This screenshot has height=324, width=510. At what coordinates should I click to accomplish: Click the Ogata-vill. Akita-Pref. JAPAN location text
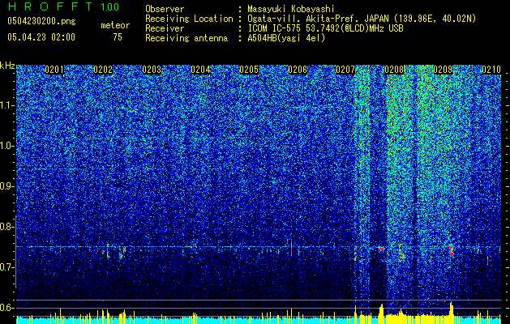coord(362,19)
